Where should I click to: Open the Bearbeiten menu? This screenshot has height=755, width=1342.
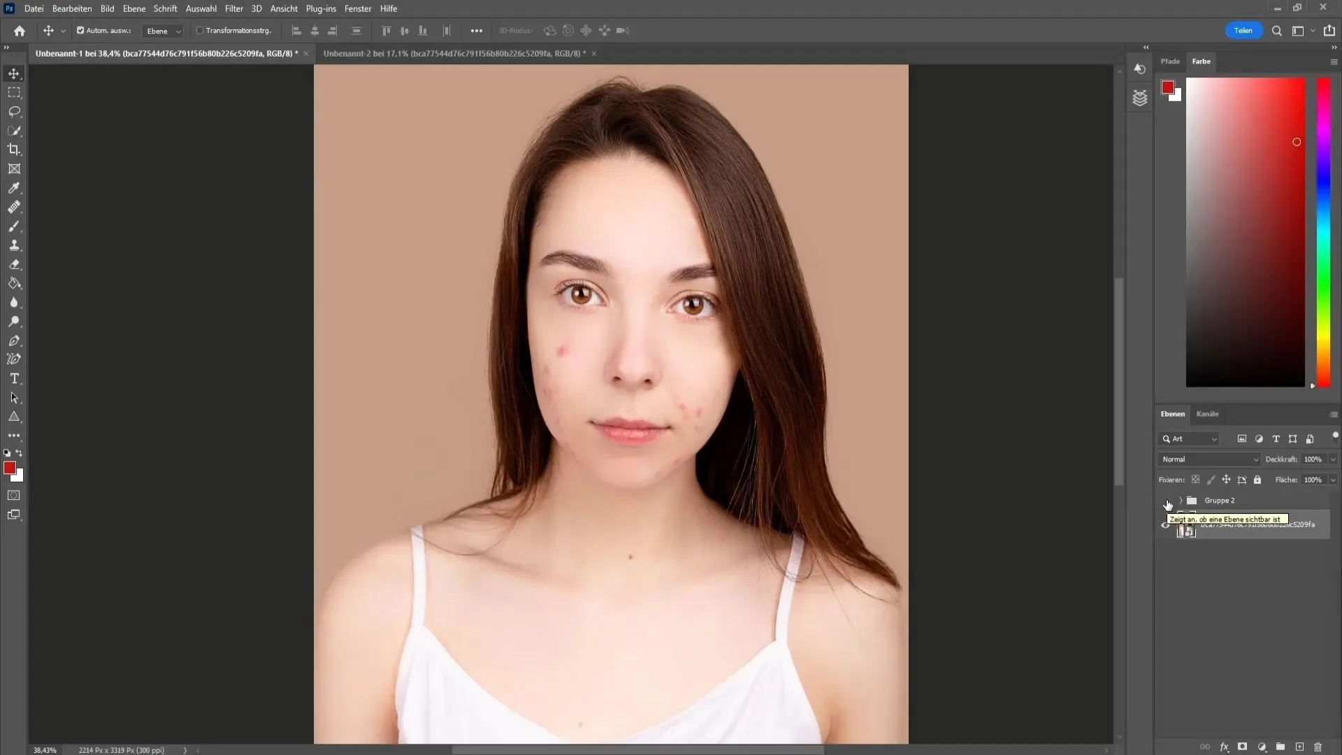72,8
